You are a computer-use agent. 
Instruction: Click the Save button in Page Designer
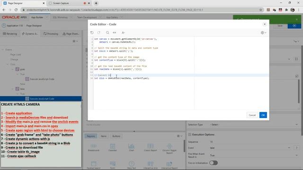click(280, 25)
